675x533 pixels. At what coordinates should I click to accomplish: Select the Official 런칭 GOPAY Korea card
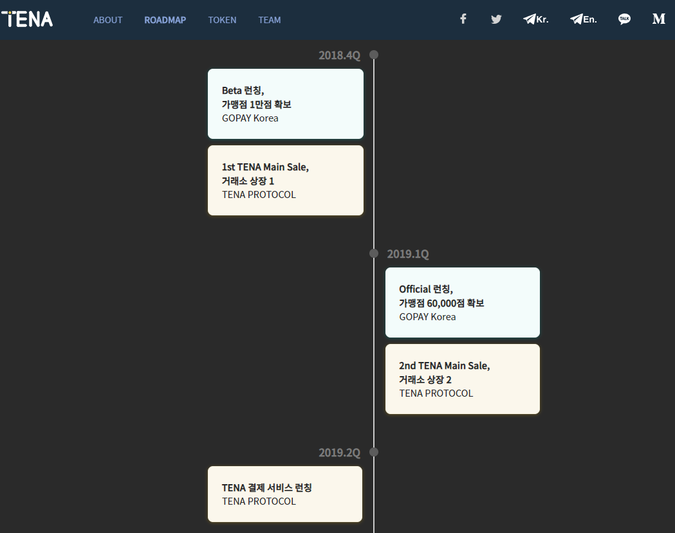pyautogui.click(x=463, y=302)
